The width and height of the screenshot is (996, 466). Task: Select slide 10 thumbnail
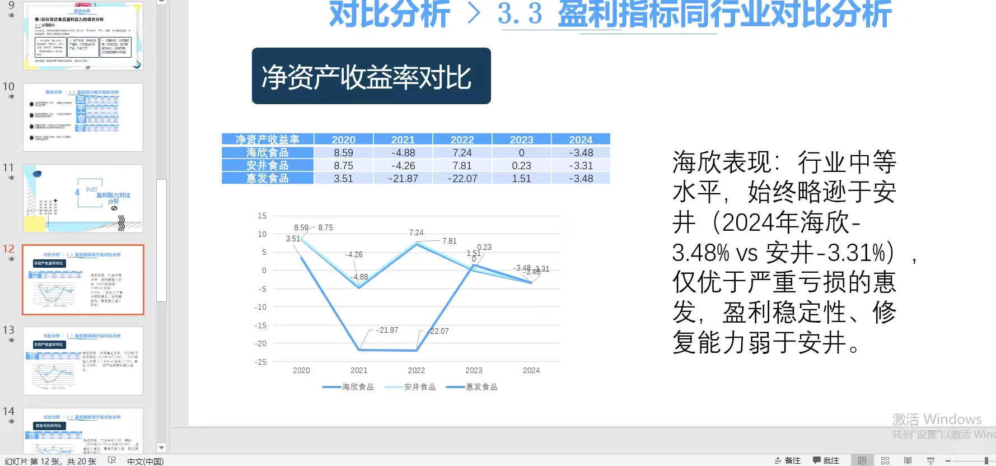tap(83, 117)
